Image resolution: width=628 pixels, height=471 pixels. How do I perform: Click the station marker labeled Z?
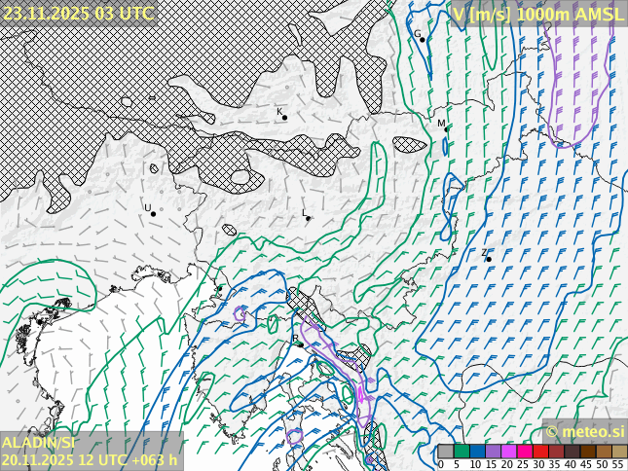click(489, 259)
